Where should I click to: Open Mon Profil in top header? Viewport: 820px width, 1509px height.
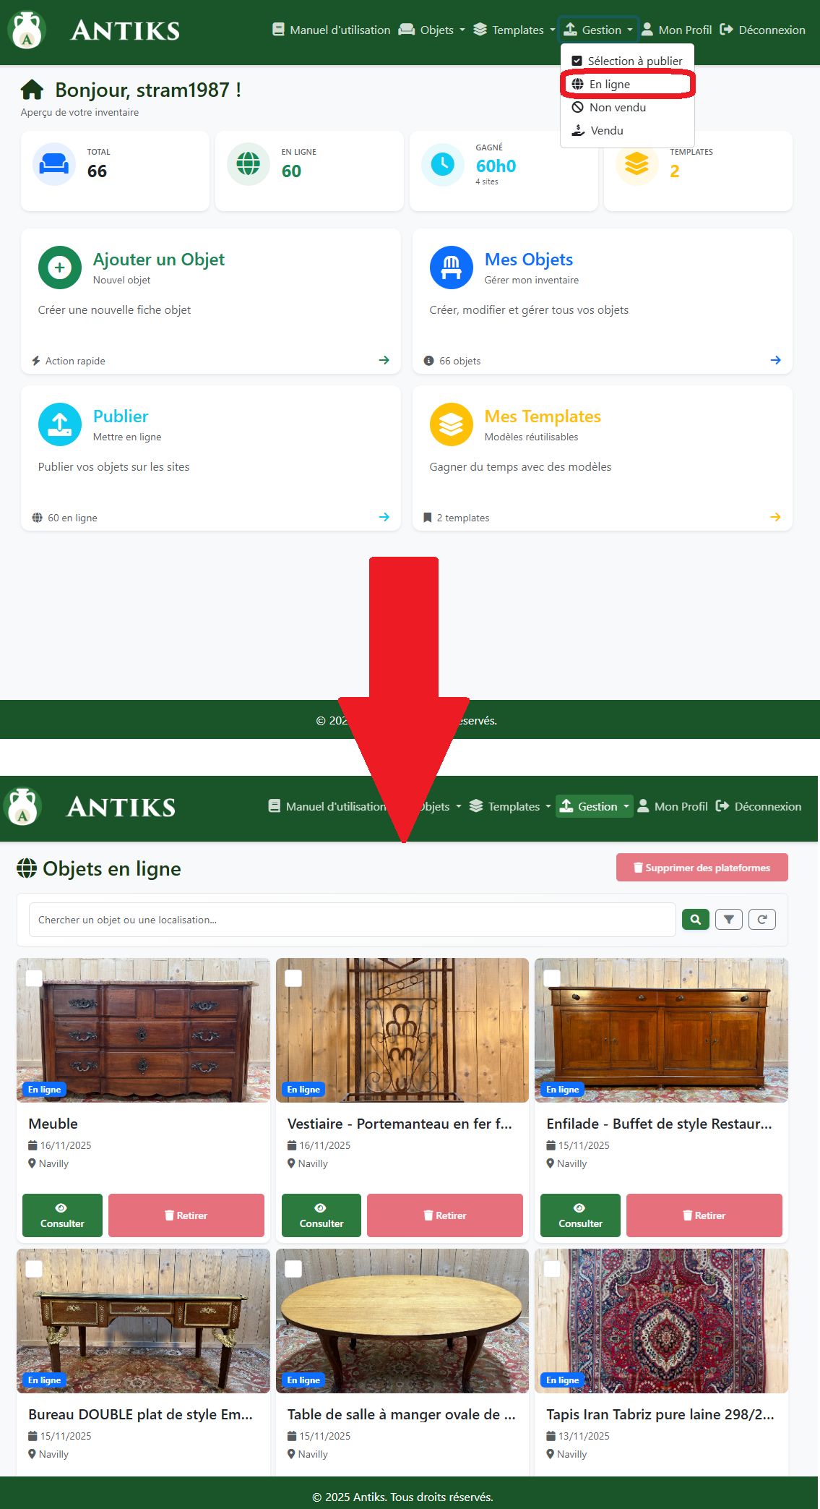pyautogui.click(x=677, y=30)
